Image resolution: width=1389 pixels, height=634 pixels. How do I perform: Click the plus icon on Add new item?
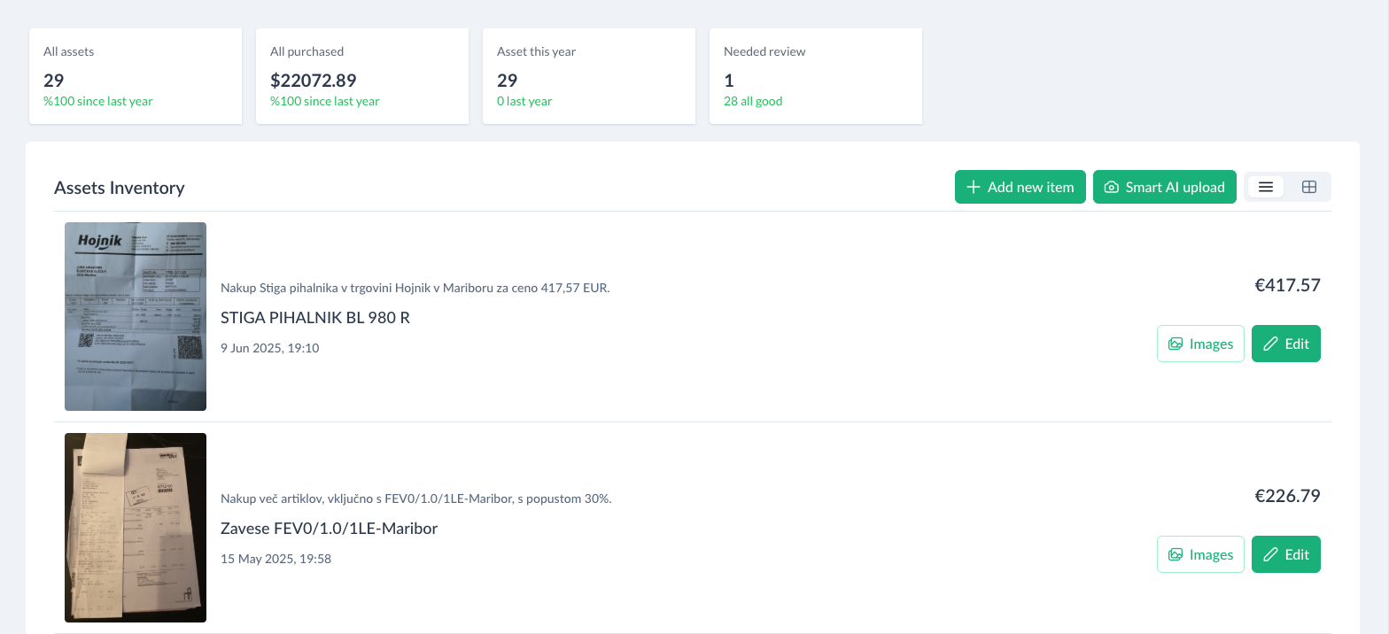(x=974, y=187)
